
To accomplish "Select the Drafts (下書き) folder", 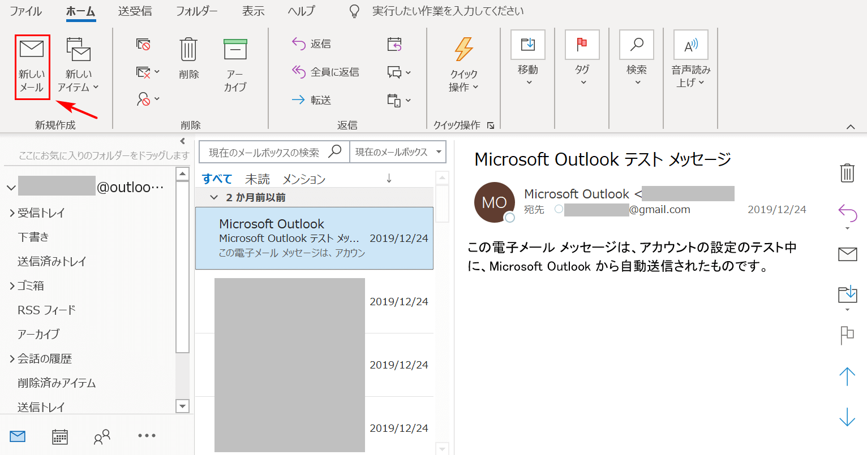I will coord(33,237).
